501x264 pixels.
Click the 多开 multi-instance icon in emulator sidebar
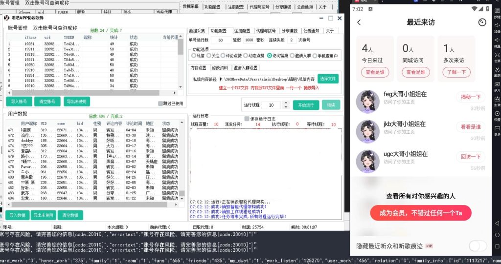(x=497, y=84)
